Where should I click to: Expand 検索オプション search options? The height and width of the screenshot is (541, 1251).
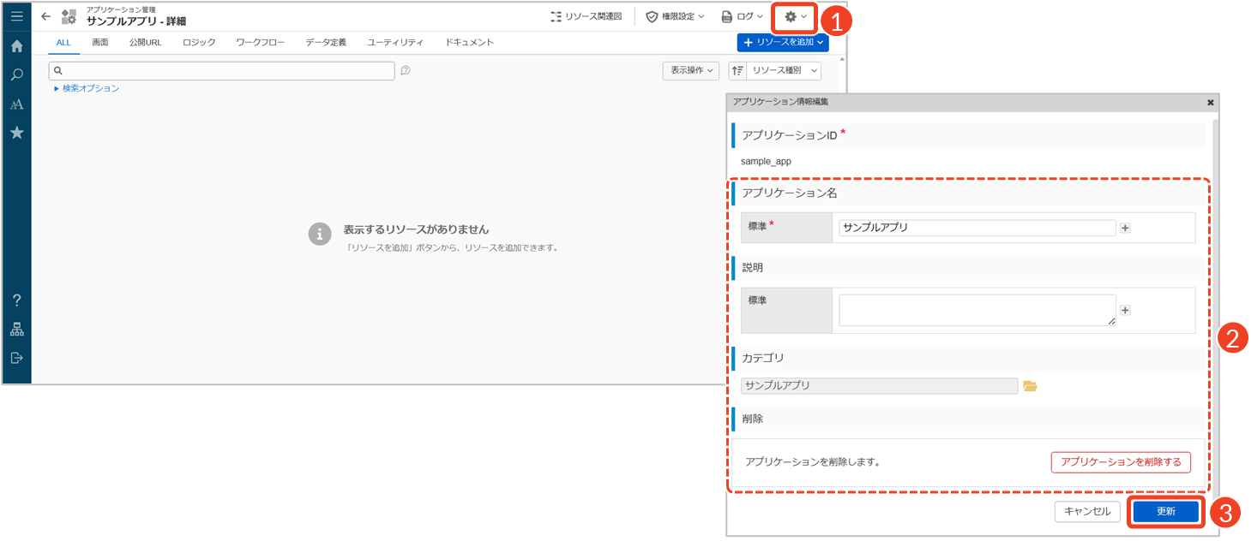[87, 88]
